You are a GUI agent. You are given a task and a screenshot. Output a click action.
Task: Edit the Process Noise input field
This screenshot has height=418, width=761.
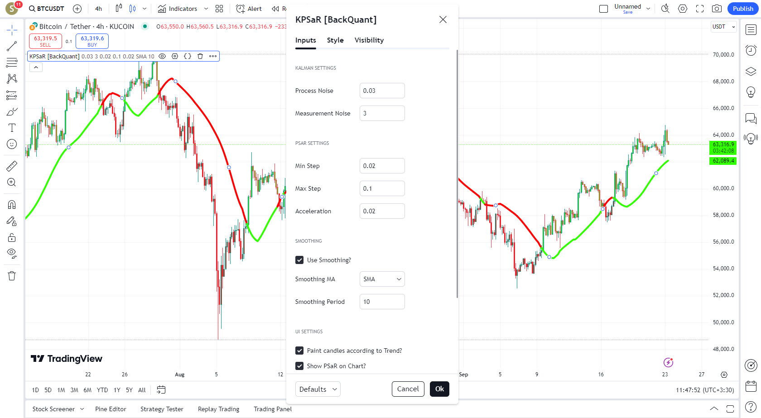click(382, 91)
